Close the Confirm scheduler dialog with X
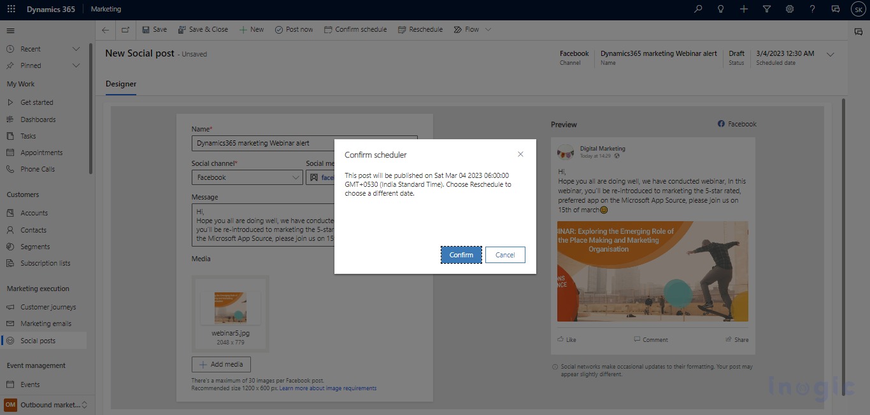 pyautogui.click(x=520, y=154)
